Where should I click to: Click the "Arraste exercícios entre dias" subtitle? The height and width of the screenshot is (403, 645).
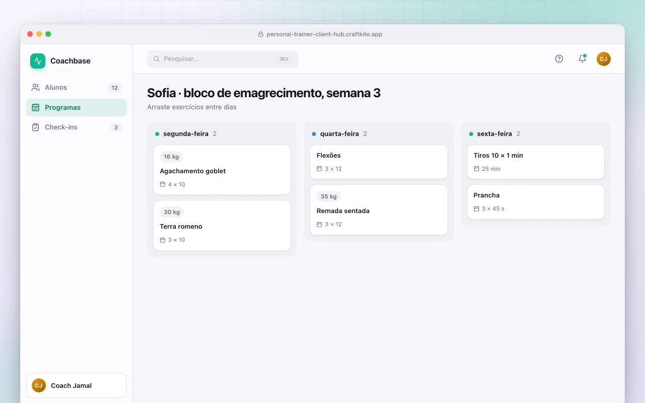click(x=192, y=107)
